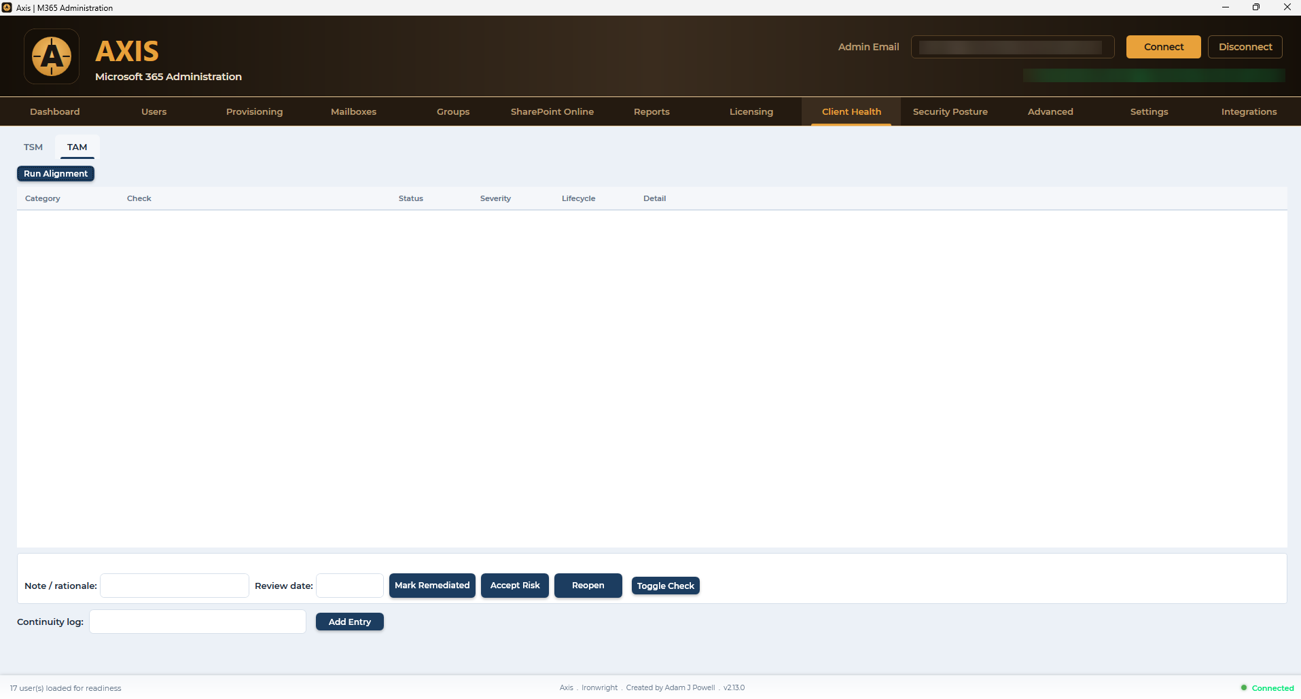The image size is (1301, 699).
Task: Focus the Continuity log input field
Action: click(198, 622)
